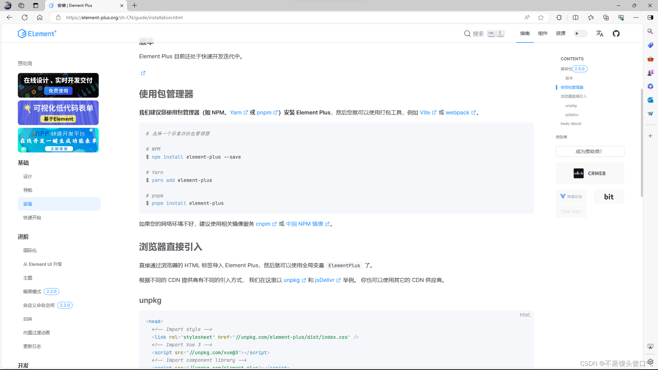The width and height of the screenshot is (658, 370).
Task: Jump to 浏览器直接引入 in contents
Action: coord(574,96)
